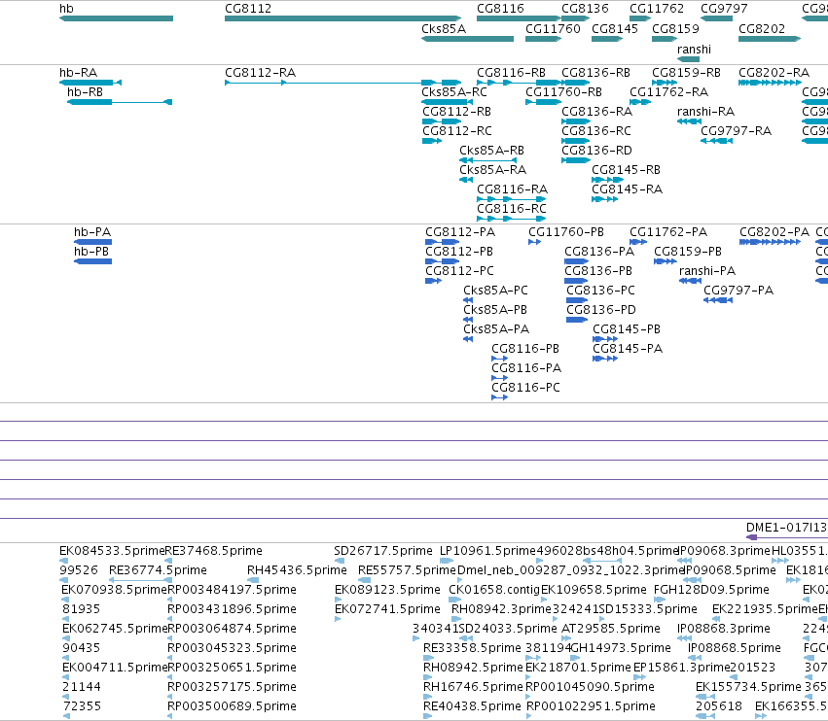
Task: Select the hb-RB transcript label
Action: point(85,91)
